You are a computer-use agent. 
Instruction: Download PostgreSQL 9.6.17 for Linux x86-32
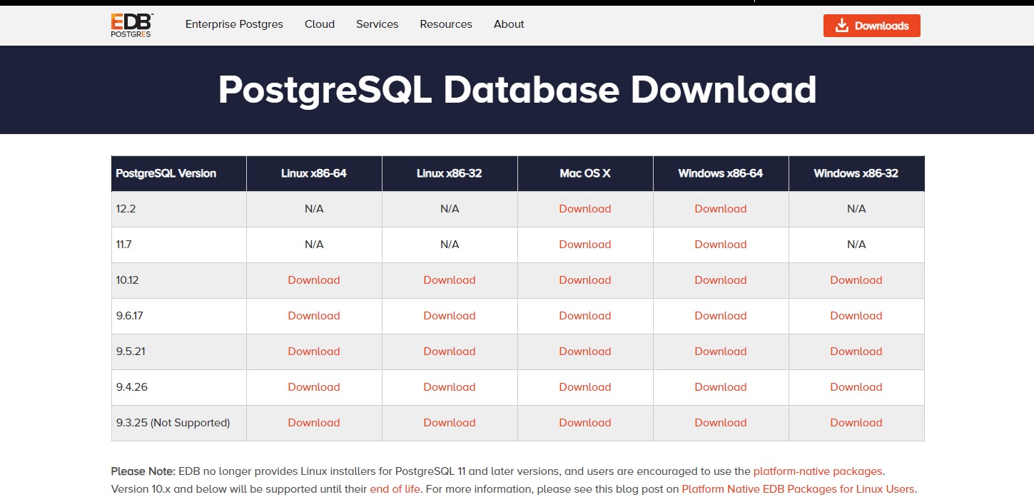pos(449,315)
